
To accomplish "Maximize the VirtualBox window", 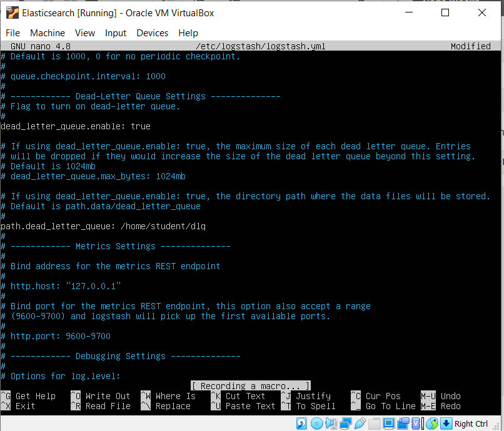I will (445, 12).
